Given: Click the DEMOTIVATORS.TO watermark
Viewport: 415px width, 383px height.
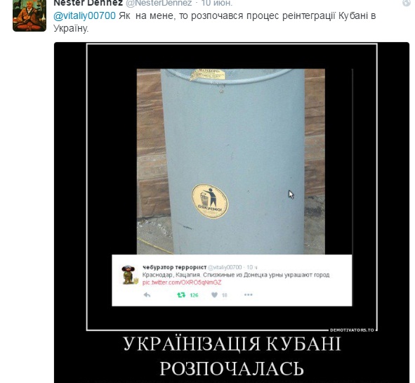Looking at the screenshot, I should click(x=352, y=330).
